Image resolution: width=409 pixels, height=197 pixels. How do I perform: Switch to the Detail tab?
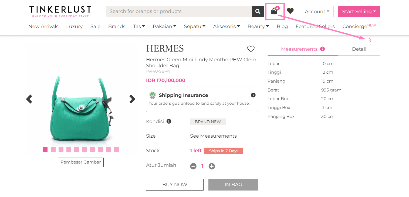point(359,49)
